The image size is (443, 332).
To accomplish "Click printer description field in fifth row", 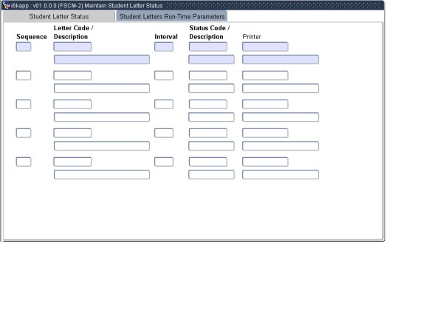I will pyautogui.click(x=281, y=175).
